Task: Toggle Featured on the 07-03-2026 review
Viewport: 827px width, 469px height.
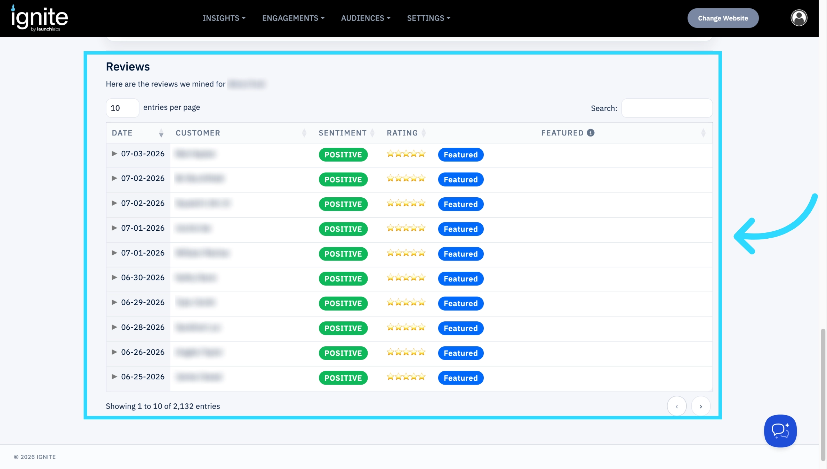Action: 460,155
